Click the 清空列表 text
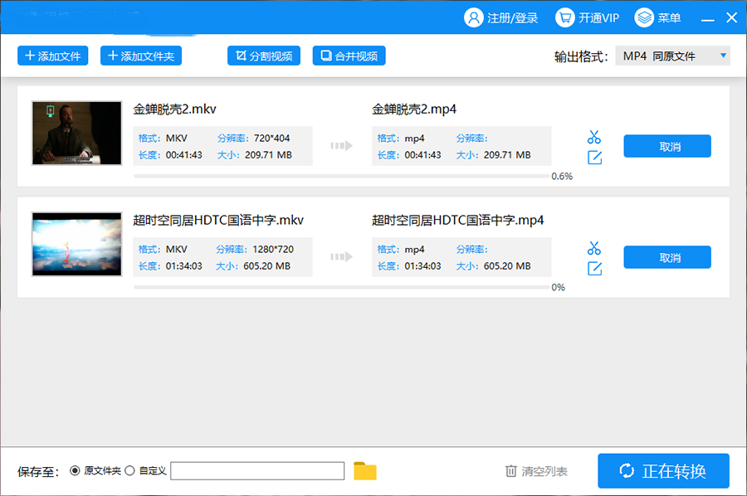The width and height of the screenshot is (747, 496). [x=544, y=471]
